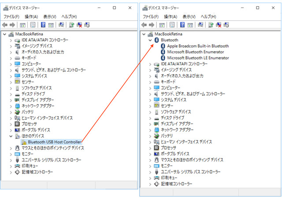Click Uninstall device red X icon, right window

point(219,25)
